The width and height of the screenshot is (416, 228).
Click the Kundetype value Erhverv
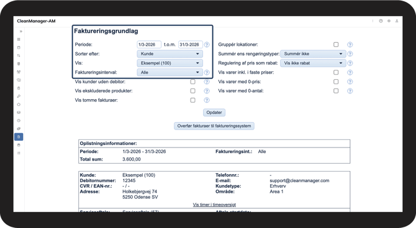278,186
